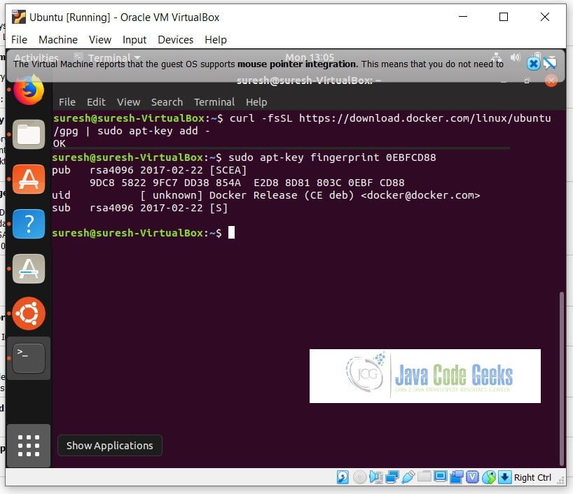Click the recording status icon

tap(457, 477)
